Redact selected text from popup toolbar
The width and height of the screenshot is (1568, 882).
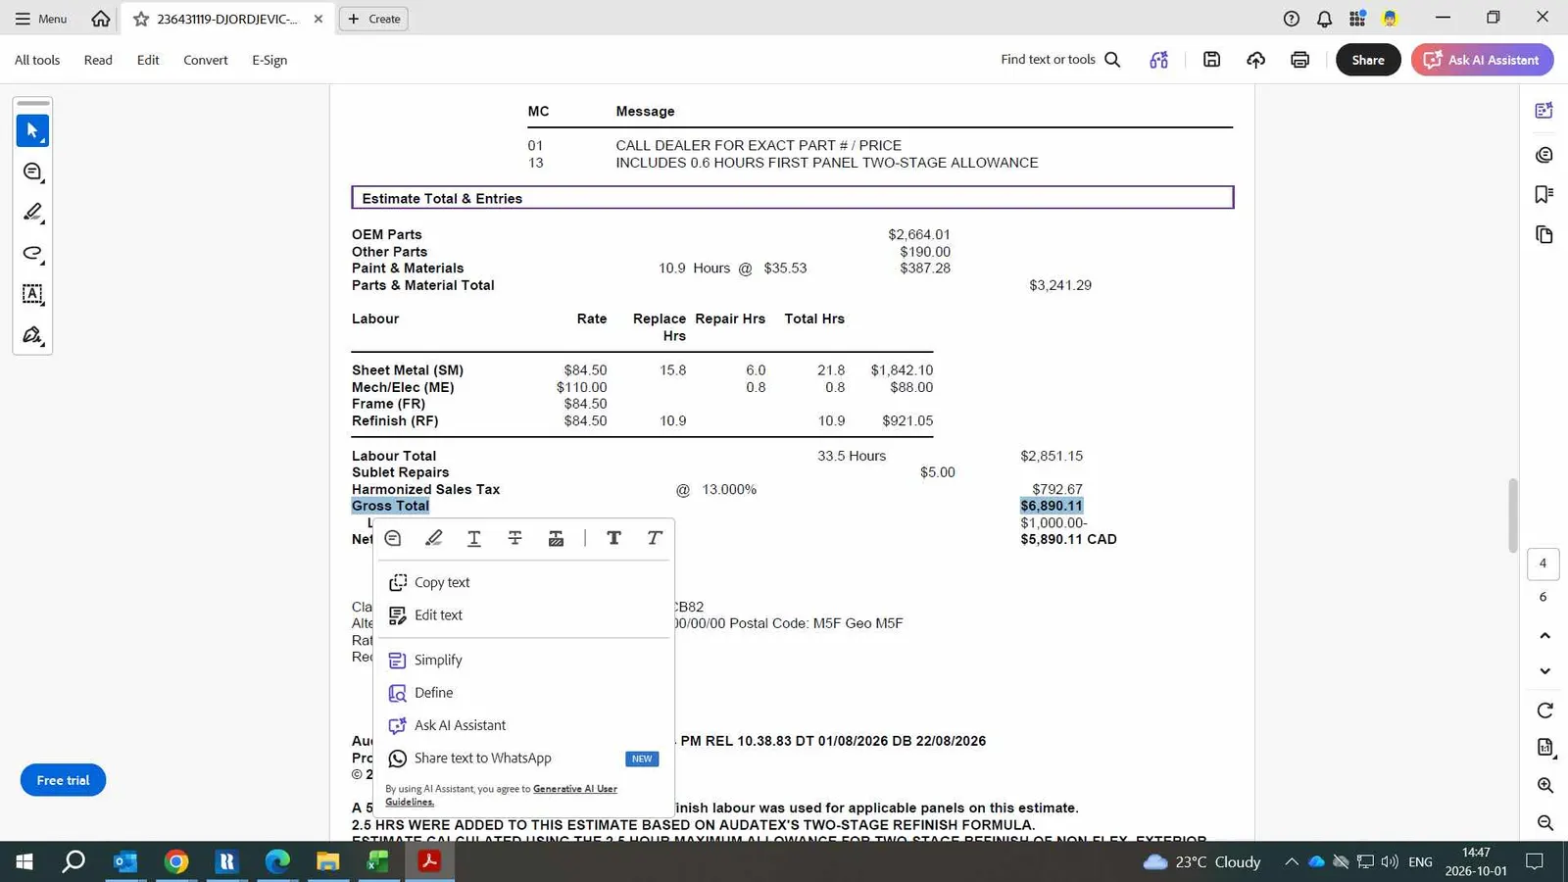click(556, 538)
